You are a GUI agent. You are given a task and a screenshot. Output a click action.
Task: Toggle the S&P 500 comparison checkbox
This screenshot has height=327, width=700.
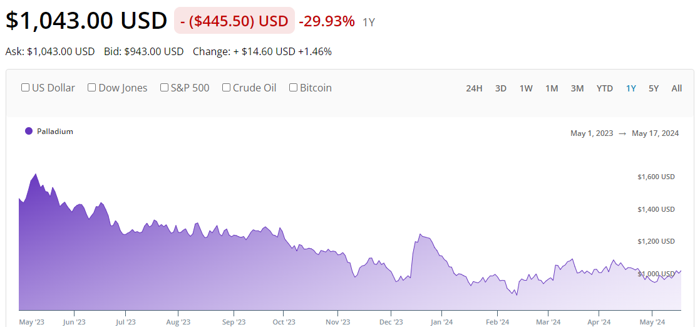pyautogui.click(x=165, y=88)
